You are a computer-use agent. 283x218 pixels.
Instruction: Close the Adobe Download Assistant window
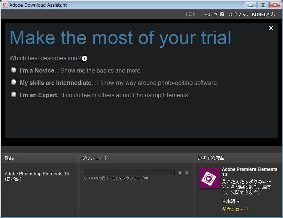click(x=275, y=5)
